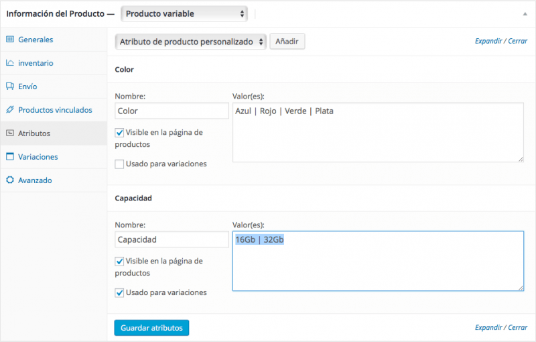Uncheck Visible en la página for Color
536x342 pixels.
119,133
